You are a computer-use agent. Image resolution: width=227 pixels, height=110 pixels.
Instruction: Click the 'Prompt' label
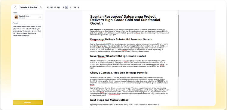[15, 23]
